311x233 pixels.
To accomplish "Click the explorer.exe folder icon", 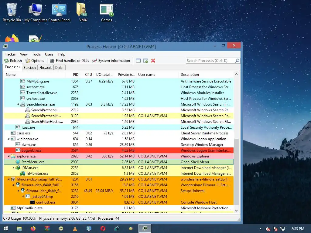I will (13, 156).
